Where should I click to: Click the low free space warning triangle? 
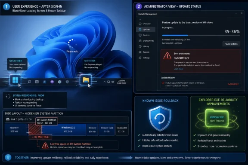(x=45, y=145)
